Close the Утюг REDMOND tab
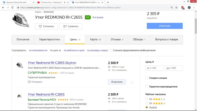 pos(102,2)
